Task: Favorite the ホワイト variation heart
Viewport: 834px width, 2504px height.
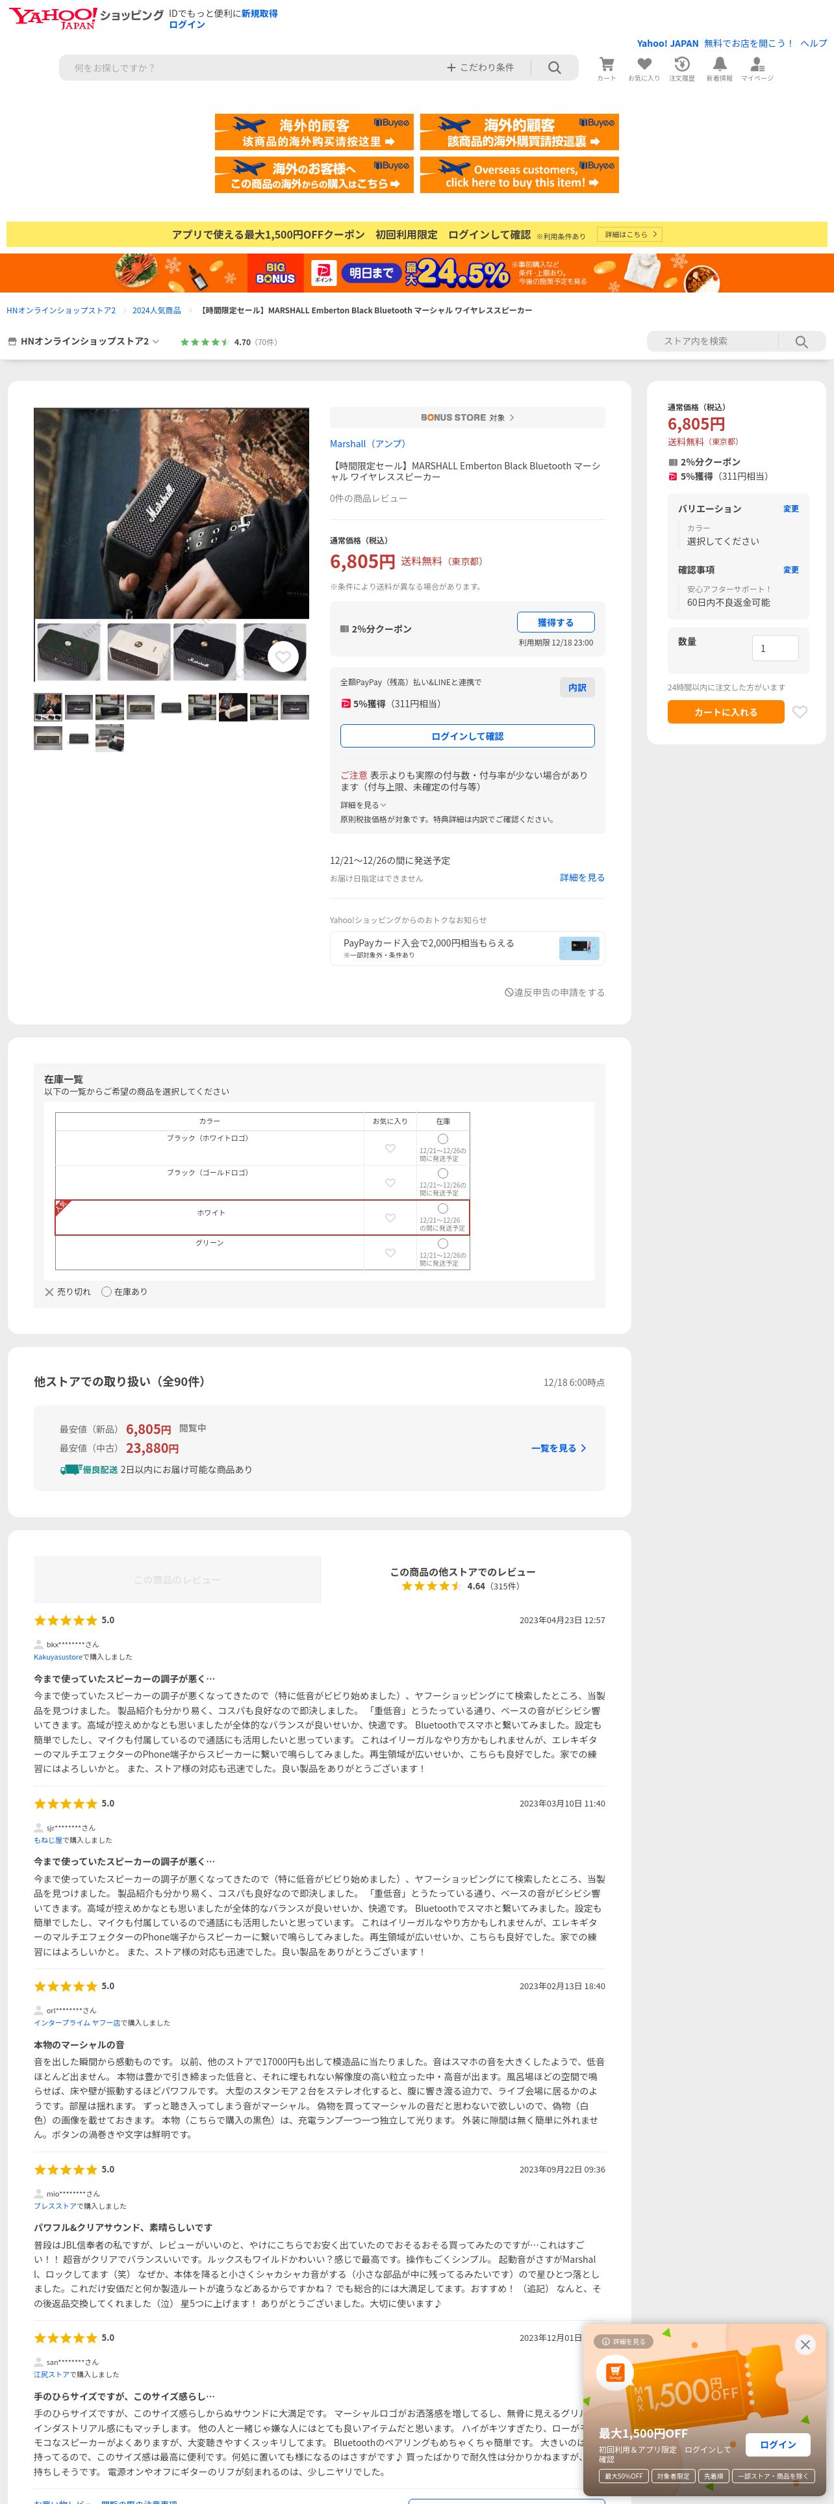Action: (x=390, y=1218)
